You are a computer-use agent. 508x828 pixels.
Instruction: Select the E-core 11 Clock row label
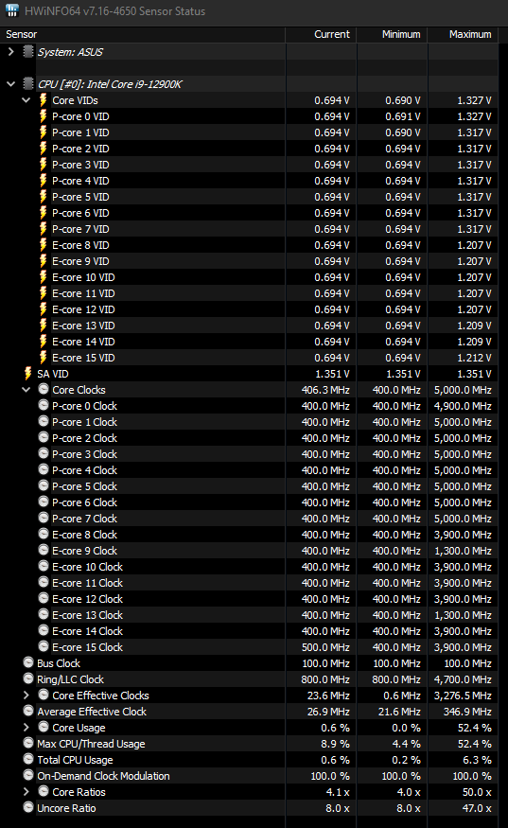point(88,583)
